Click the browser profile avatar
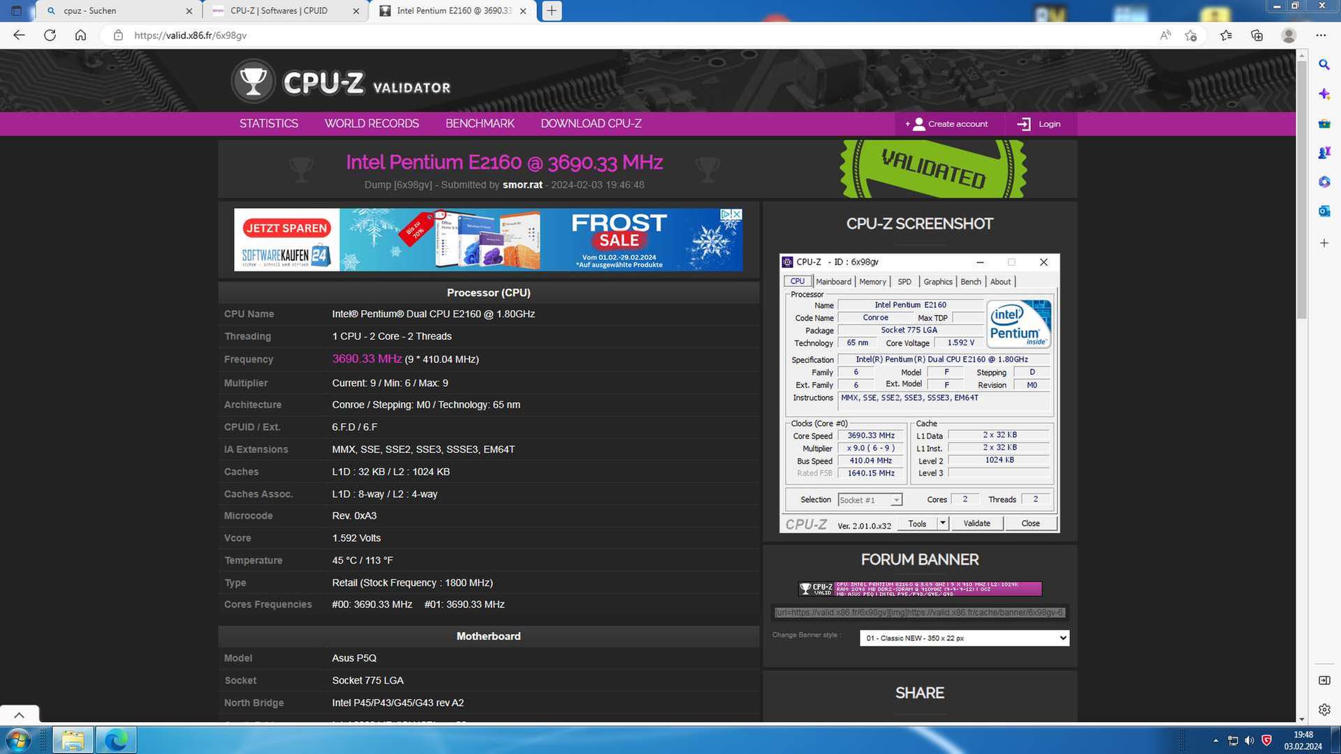 point(1289,35)
